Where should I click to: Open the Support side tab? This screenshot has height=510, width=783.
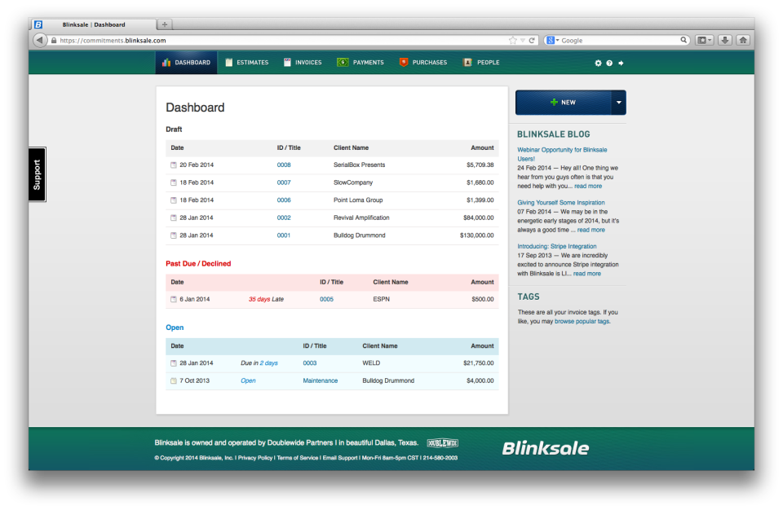coord(37,174)
